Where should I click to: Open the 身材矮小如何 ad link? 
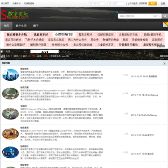point(60,45)
